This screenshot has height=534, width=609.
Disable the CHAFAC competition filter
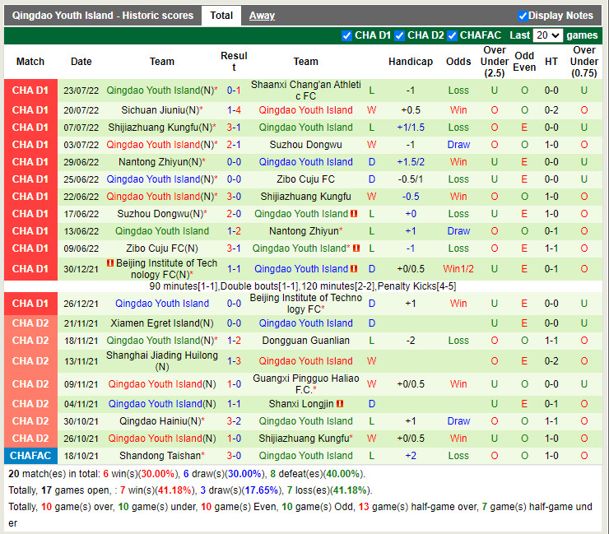[x=452, y=35]
